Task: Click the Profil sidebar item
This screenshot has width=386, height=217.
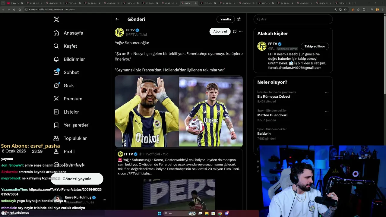Action: (64, 151)
